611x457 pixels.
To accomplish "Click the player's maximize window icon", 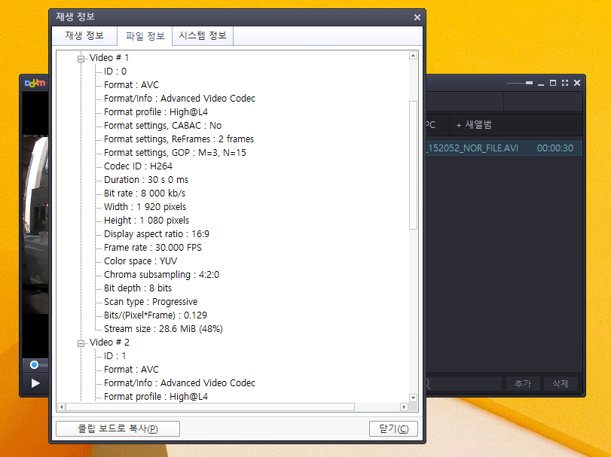I will (553, 83).
